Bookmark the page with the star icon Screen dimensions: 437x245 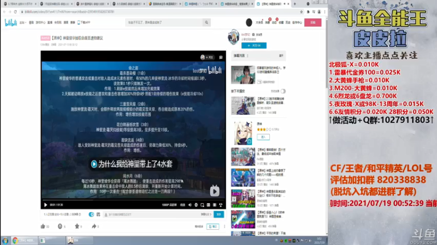(x=302, y=11)
